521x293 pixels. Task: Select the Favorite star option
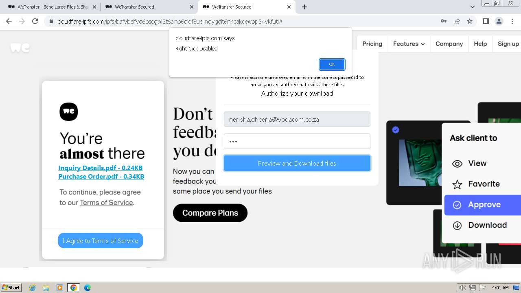pos(458,184)
